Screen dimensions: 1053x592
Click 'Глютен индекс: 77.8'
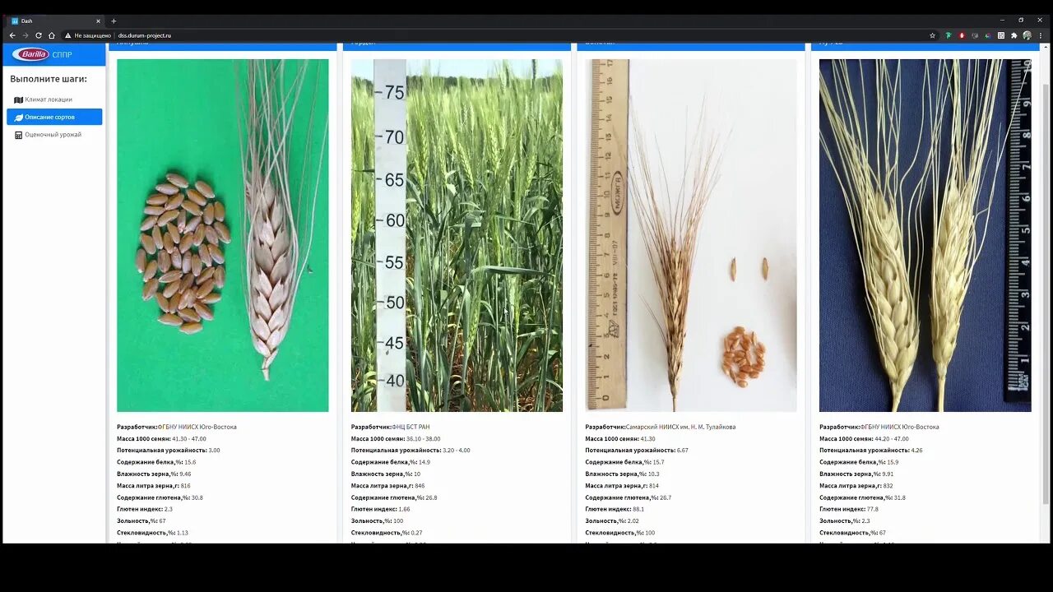[849, 509]
